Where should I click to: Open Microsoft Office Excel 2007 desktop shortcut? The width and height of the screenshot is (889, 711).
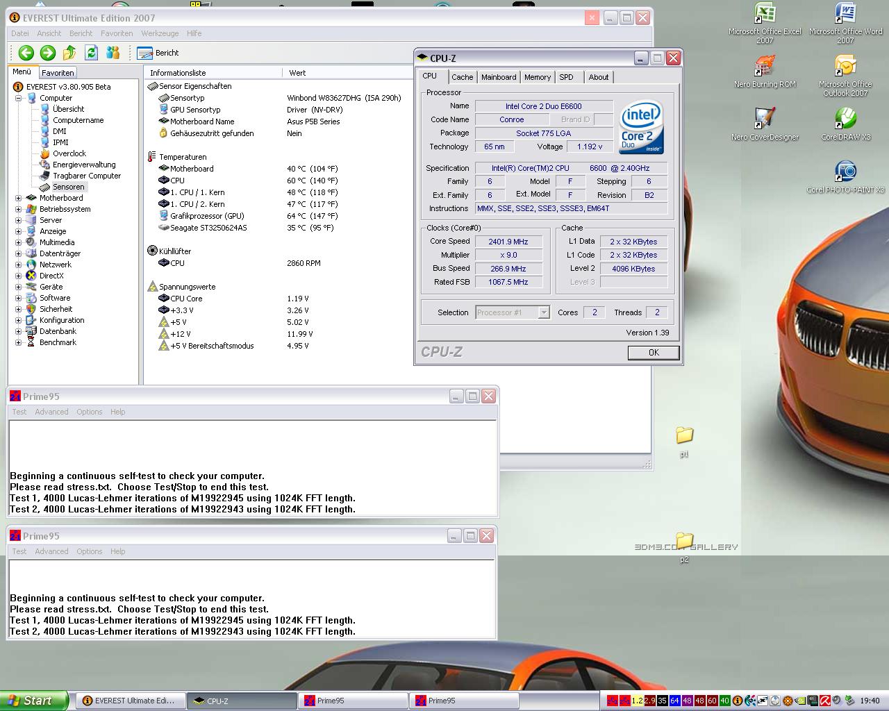[765, 24]
